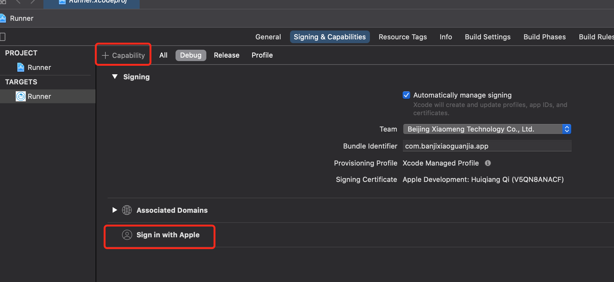The width and height of the screenshot is (614, 282).
Task: Open the Resource Tags tab
Action: 403,37
